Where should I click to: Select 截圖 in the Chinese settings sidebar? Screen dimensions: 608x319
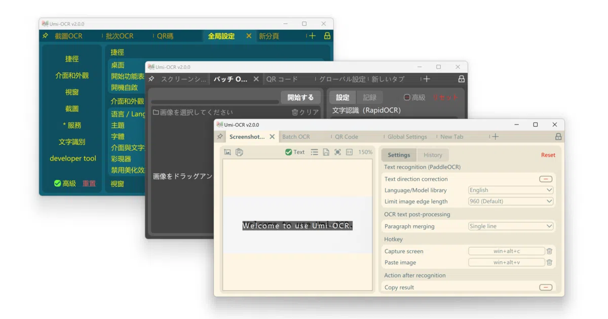[72, 108]
